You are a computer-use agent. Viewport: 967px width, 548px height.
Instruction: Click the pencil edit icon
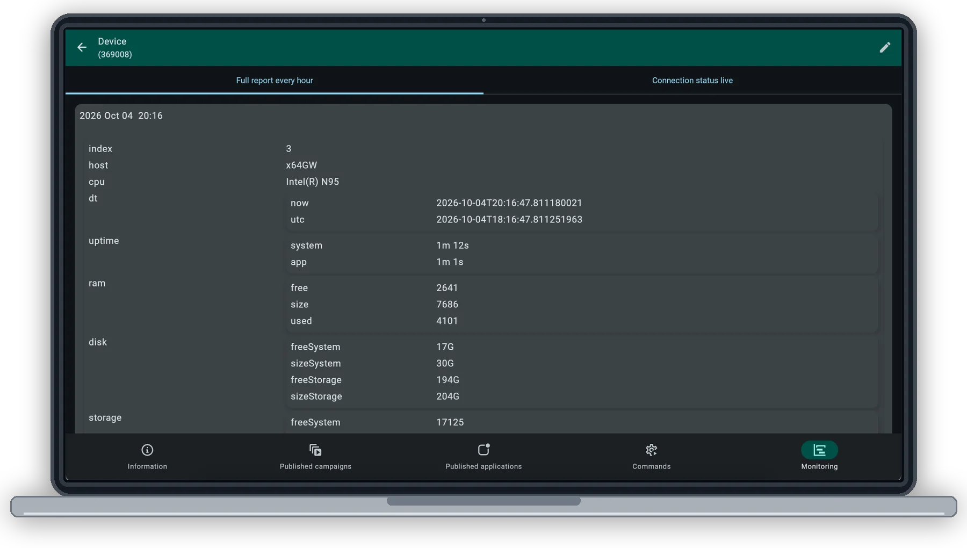click(x=885, y=47)
